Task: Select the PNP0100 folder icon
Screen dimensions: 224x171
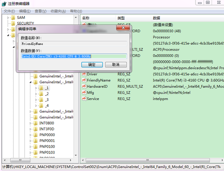Action: (35, 146)
